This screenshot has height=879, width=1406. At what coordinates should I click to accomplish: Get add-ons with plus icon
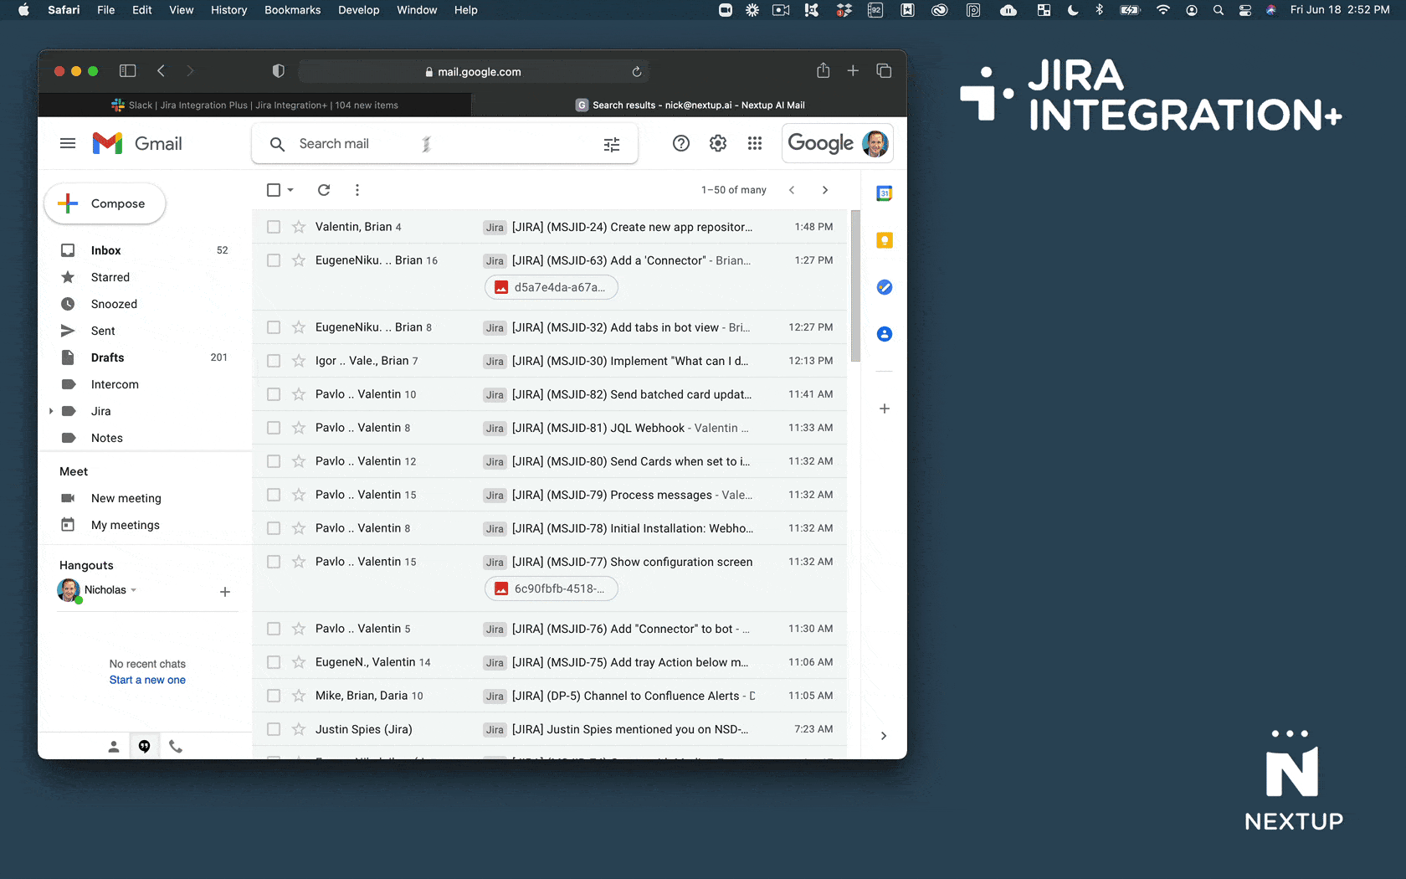885,409
